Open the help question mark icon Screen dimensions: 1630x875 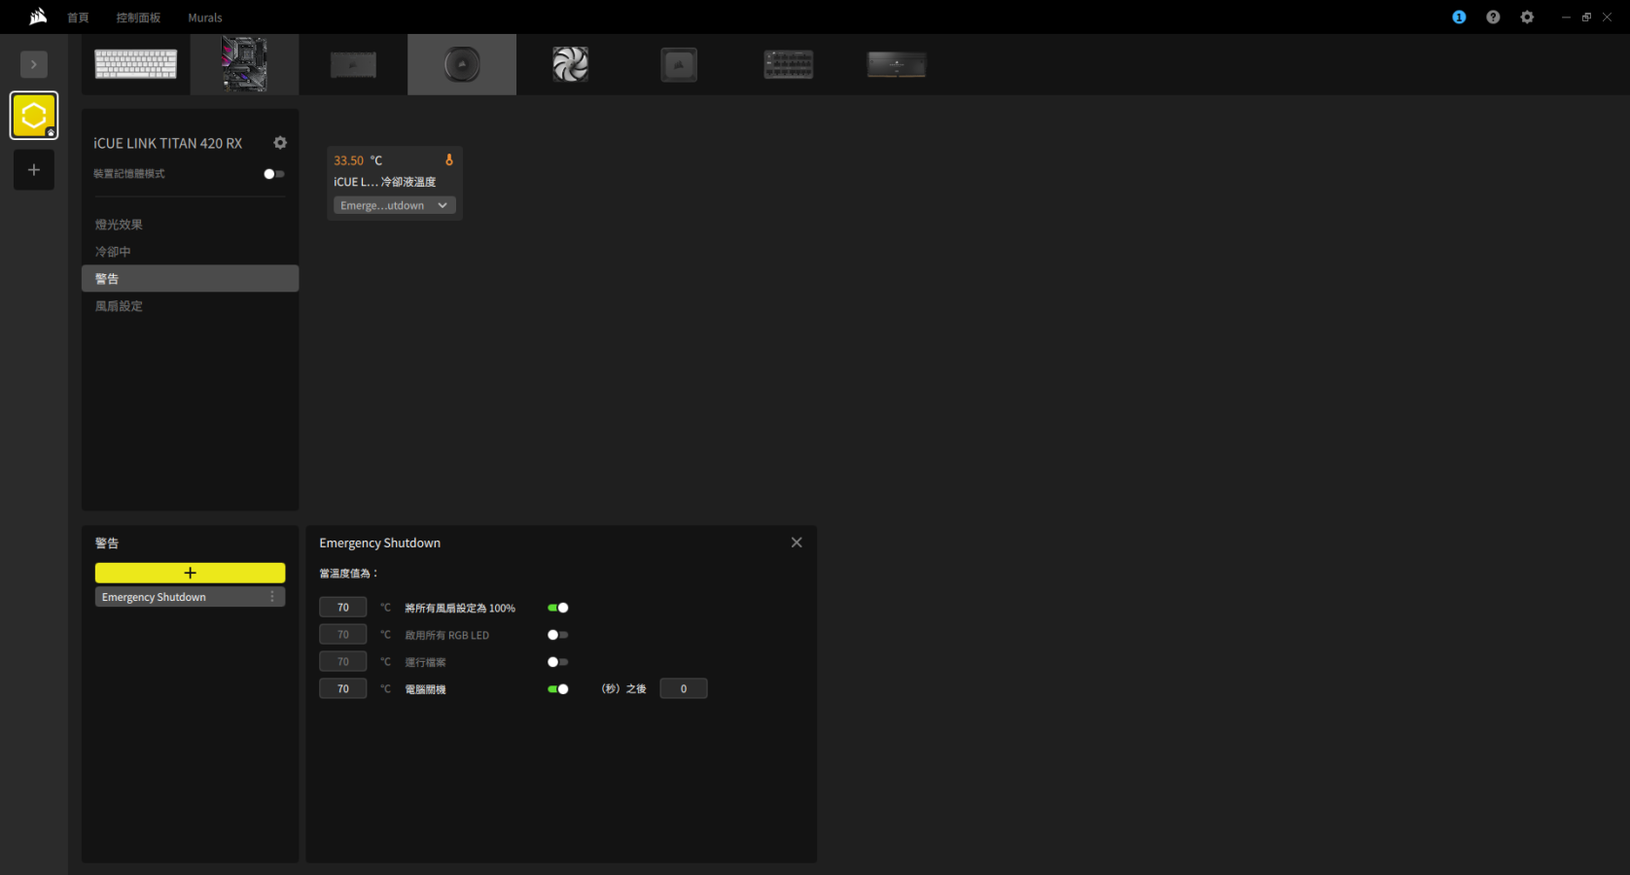1493,17
